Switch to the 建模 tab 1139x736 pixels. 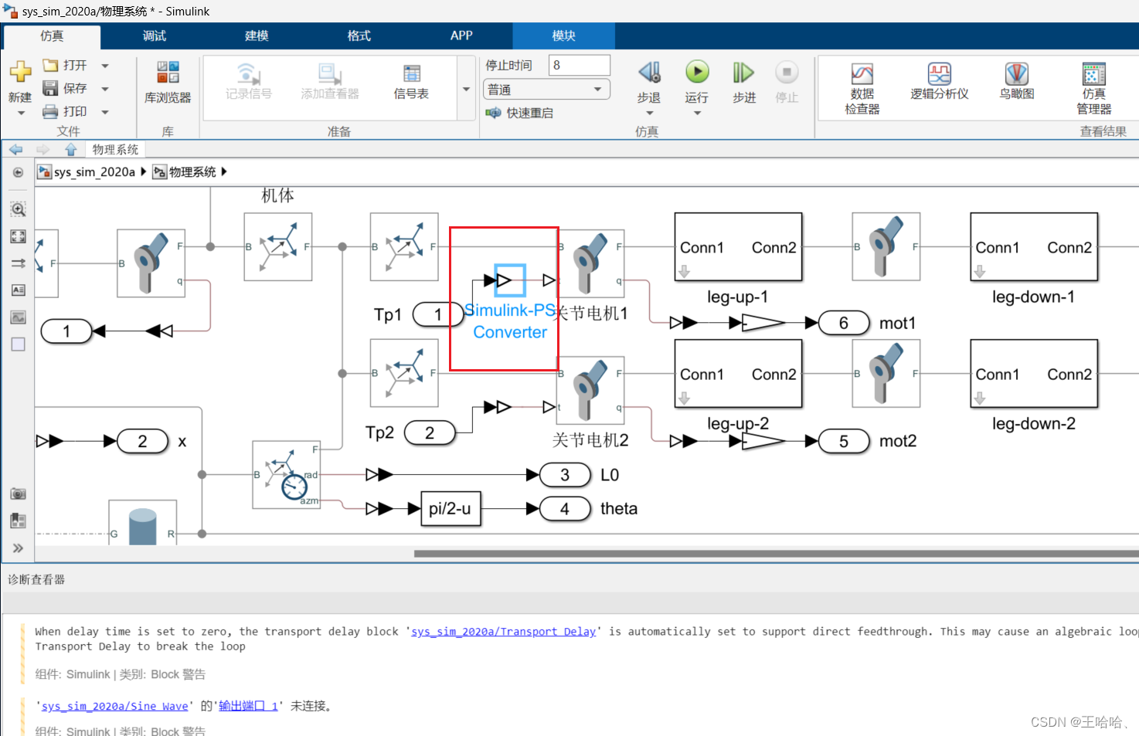[257, 36]
